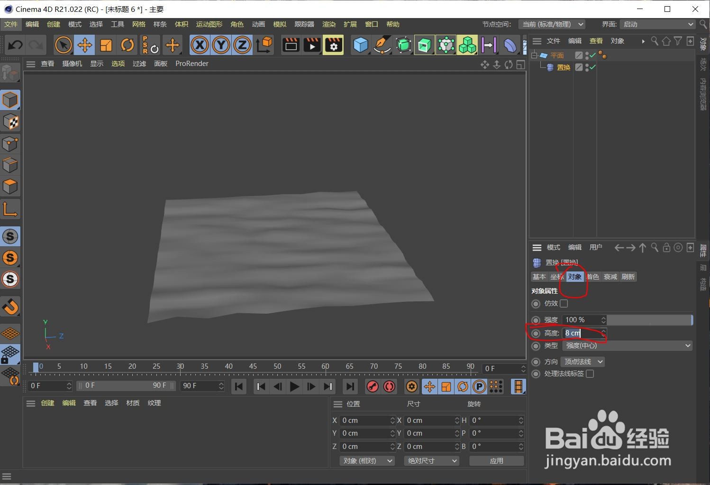The image size is (710, 485).
Task: Collapse the 平面 object tree expander
Action: (534, 55)
